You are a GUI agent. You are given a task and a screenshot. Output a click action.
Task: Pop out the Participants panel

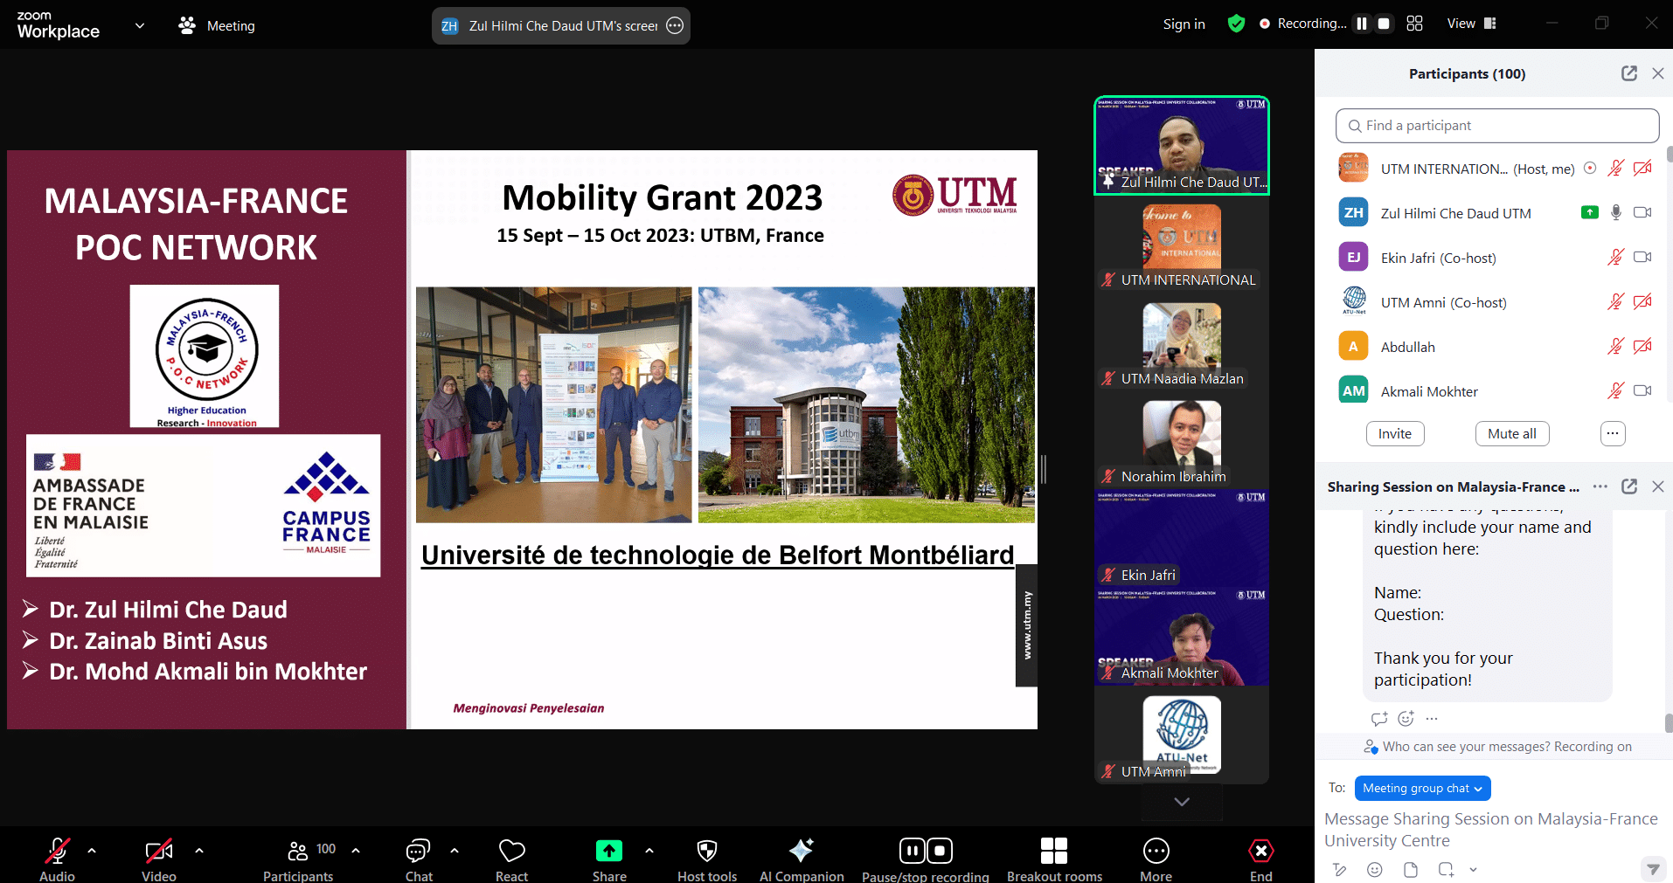click(1629, 73)
